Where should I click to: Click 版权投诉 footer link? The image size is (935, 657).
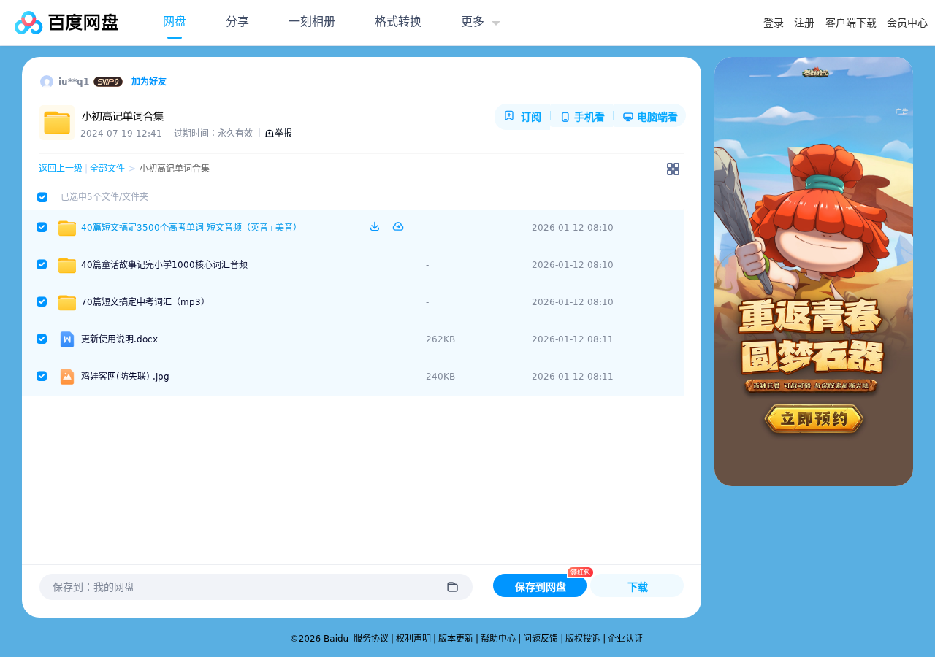coord(583,638)
